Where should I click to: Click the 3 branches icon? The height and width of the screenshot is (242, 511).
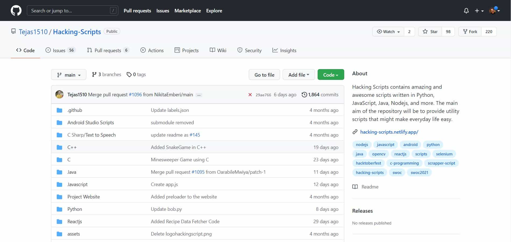tap(94, 74)
